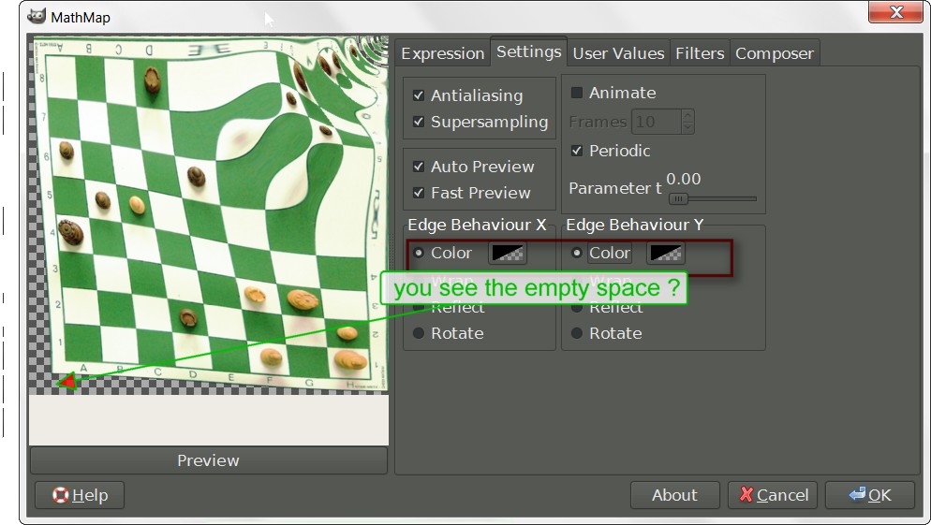
Task: Enable the Animate checkbox
Action: (x=577, y=93)
